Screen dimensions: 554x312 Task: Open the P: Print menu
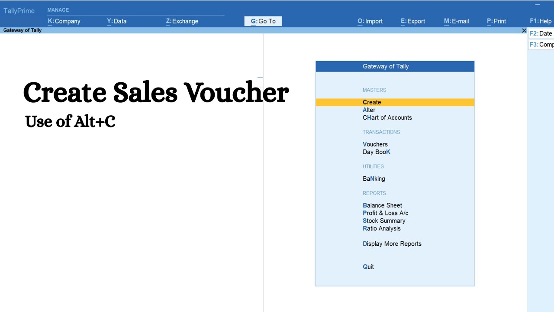click(x=496, y=21)
